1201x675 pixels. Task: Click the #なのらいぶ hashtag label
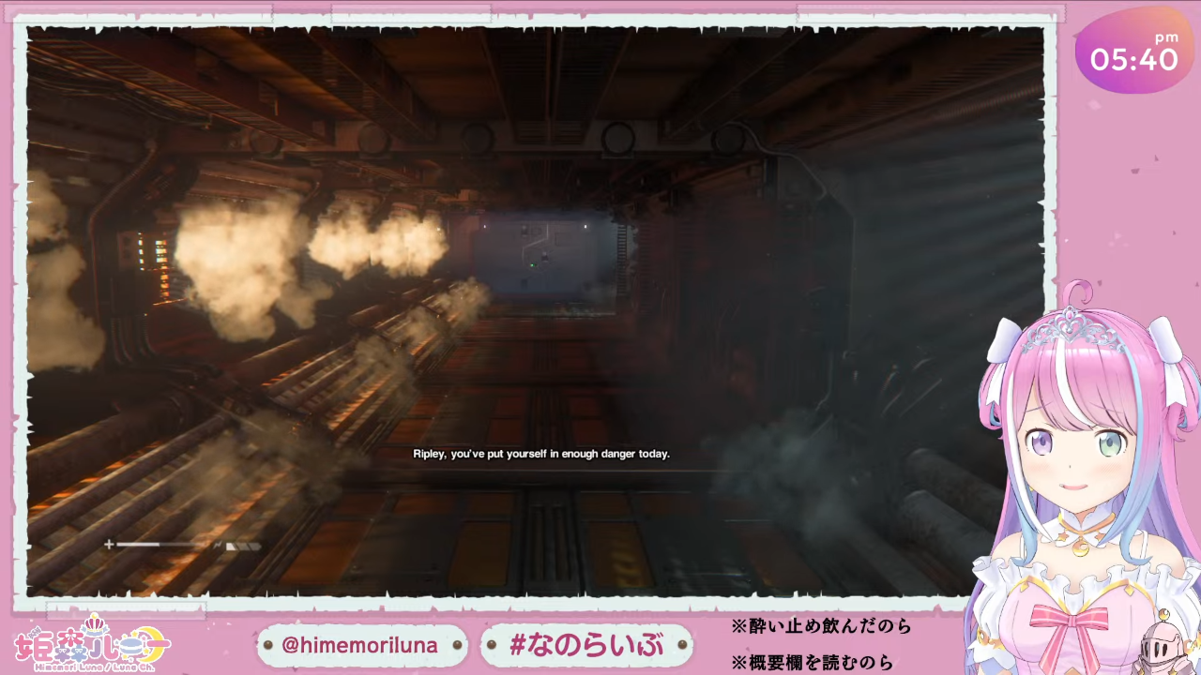(x=585, y=645)
